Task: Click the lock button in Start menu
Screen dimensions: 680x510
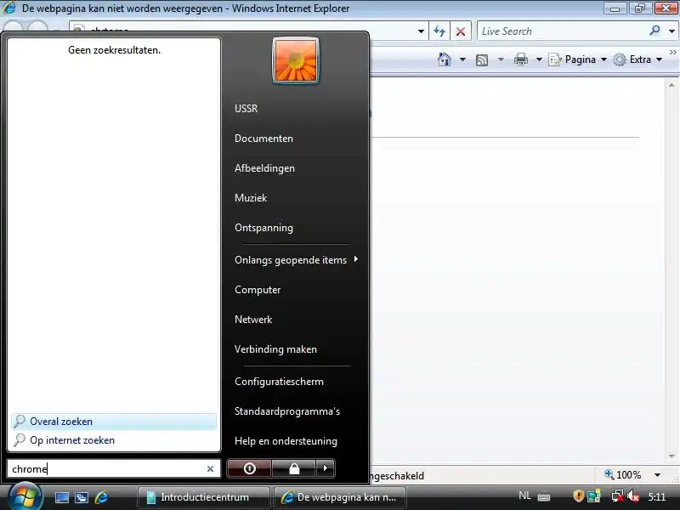Action: tap(294, 468)
